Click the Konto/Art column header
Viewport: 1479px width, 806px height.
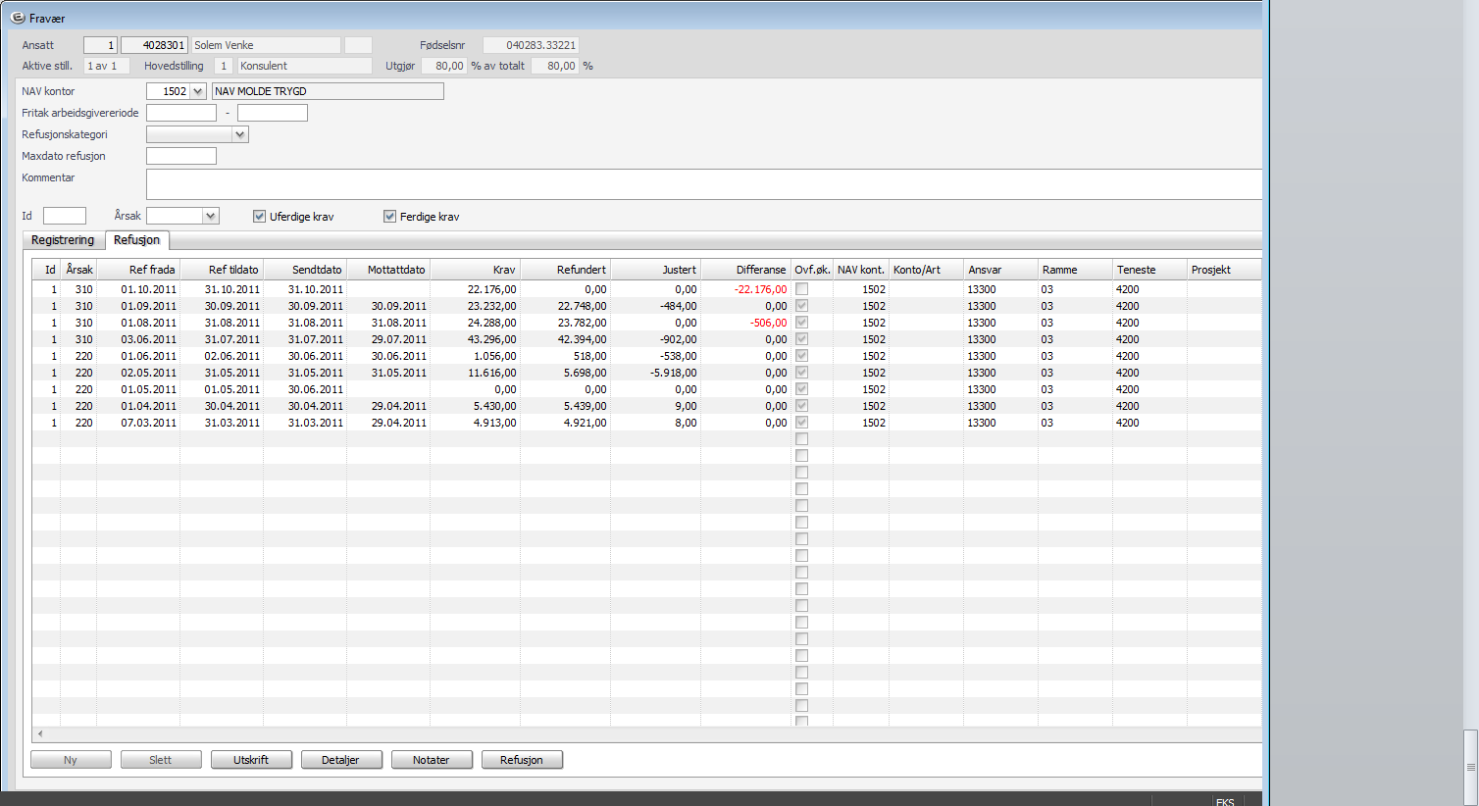point(927,270)
